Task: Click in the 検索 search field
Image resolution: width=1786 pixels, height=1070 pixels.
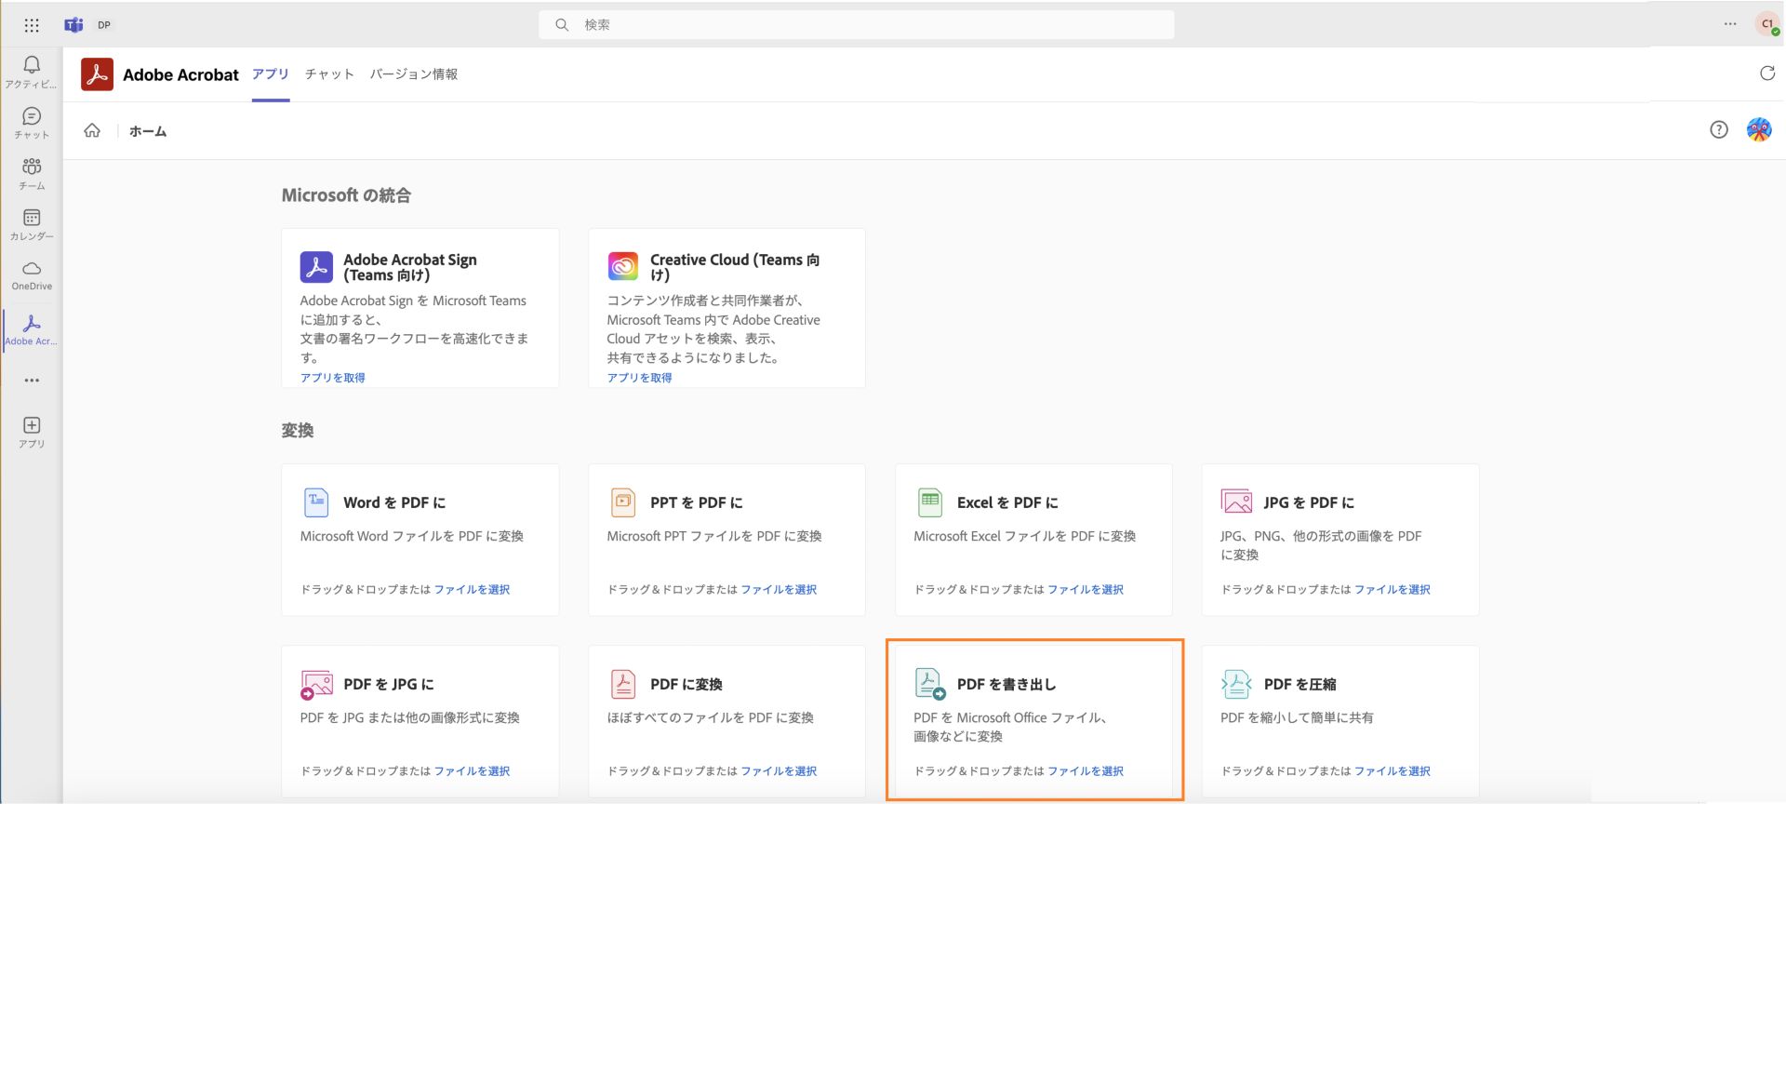Action: point(857,25)
